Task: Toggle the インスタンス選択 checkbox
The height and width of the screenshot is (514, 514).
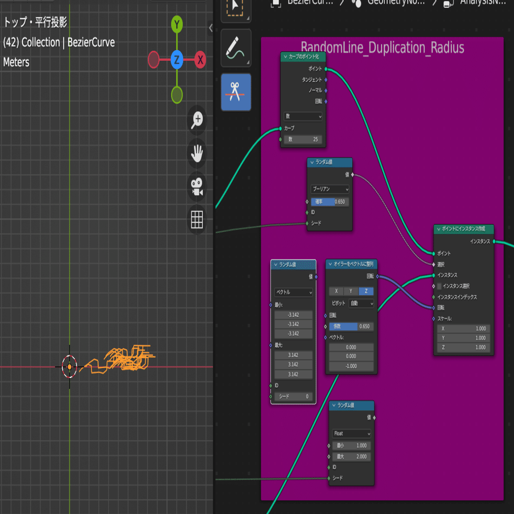Action: 440,286
